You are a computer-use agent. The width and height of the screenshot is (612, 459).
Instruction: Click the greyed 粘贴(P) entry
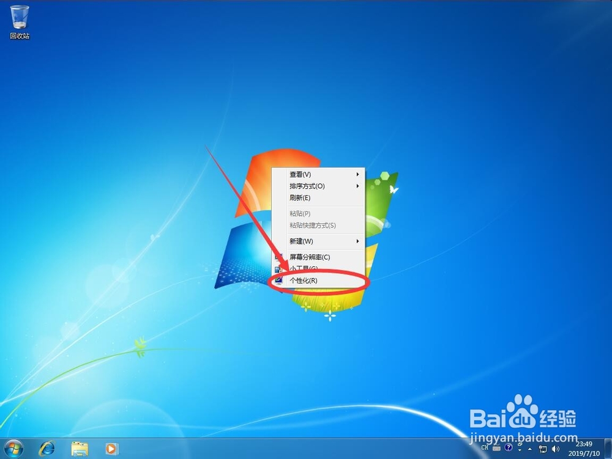[x=318, y=213]
